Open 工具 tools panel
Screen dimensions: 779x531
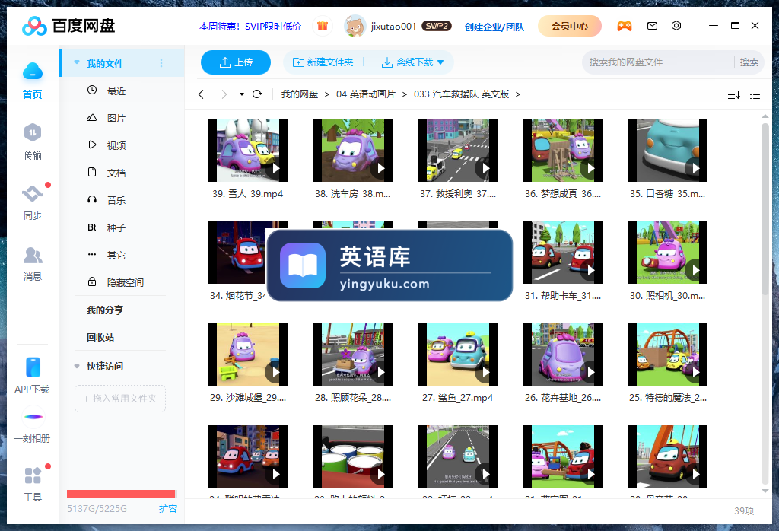(x=32, y=485)
